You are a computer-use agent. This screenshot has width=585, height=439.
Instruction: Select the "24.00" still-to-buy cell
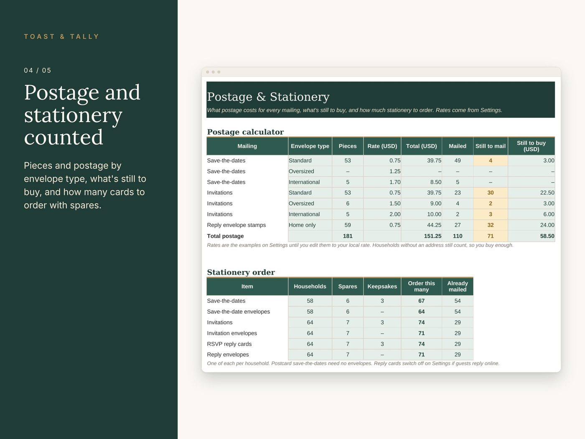[532, 225]
